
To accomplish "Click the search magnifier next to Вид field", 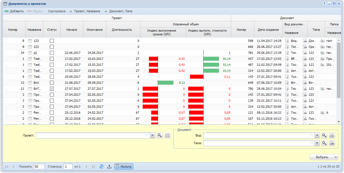I will pos(324,135).
